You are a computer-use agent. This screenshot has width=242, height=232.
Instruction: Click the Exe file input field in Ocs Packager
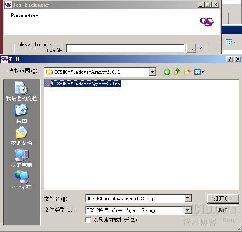(x=125, y=49)
